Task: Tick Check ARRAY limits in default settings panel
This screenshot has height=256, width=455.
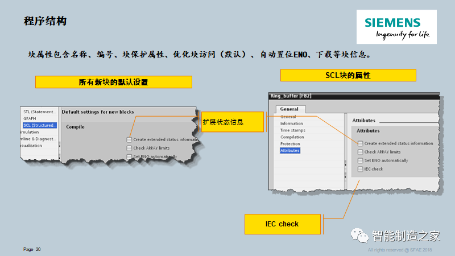Action: click(129, 148)
